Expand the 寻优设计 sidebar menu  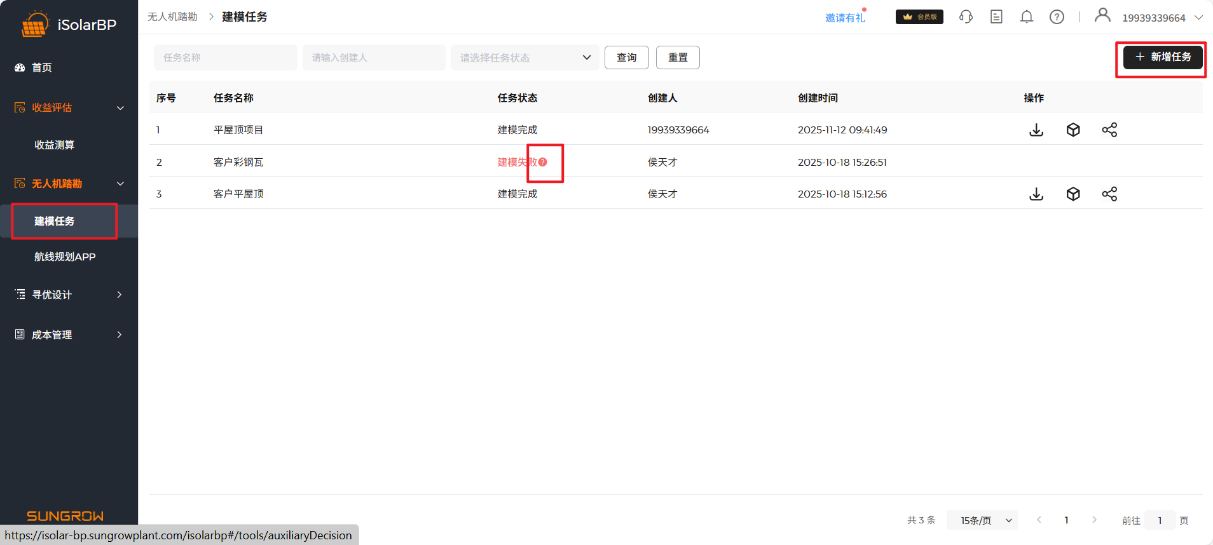(69, 295)
